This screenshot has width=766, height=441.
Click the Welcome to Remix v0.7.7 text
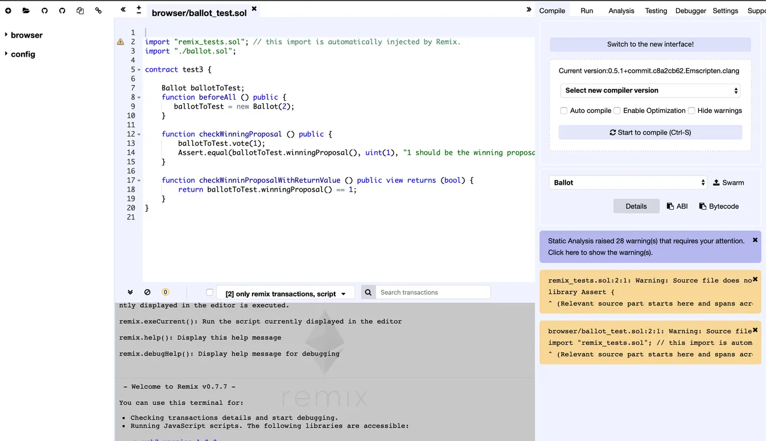click(x=179, y=387)
